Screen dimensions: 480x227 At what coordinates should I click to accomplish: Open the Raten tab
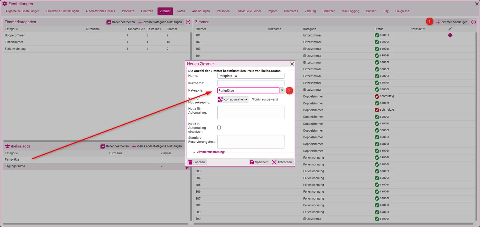point(181,11)
